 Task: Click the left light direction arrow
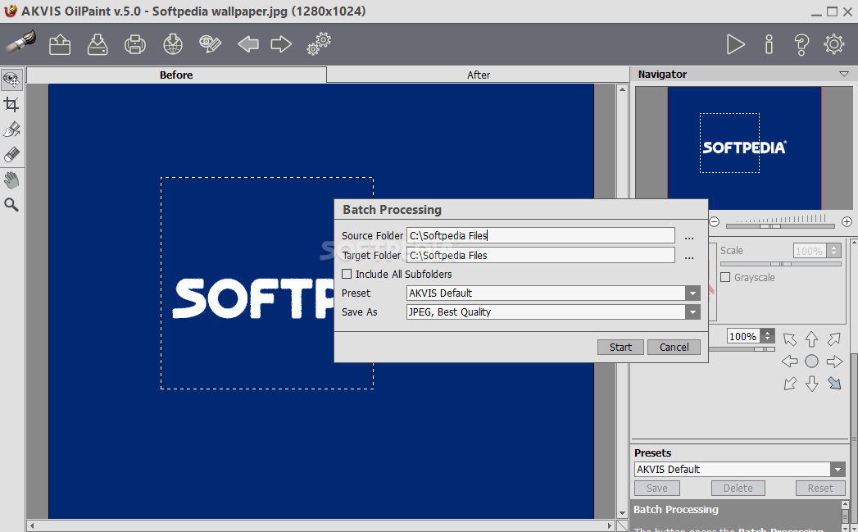click(x=790, y=361)
